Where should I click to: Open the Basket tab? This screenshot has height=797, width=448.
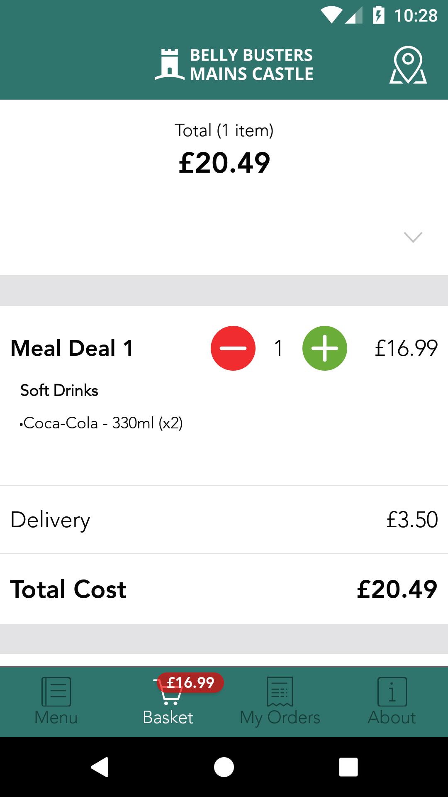[168, 702]
